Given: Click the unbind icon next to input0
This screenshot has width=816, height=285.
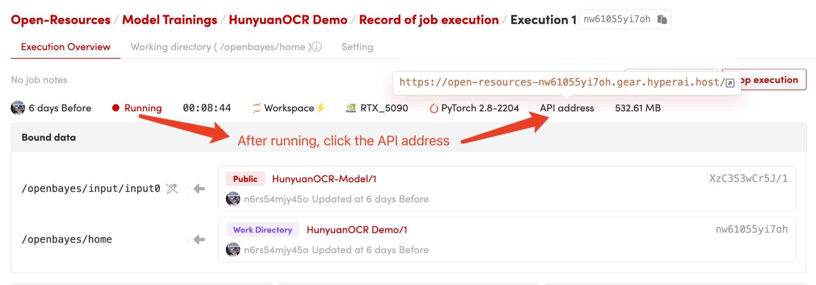Looking at the screenshot, I should (172, 189).
